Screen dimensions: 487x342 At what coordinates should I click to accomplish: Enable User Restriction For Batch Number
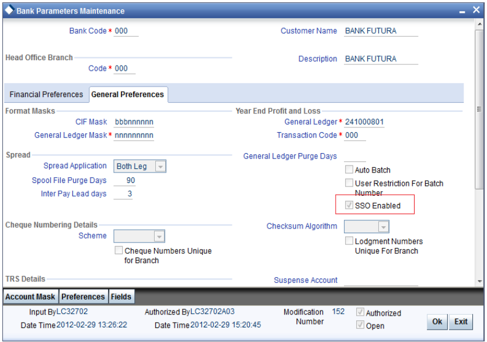coord(349,183)
